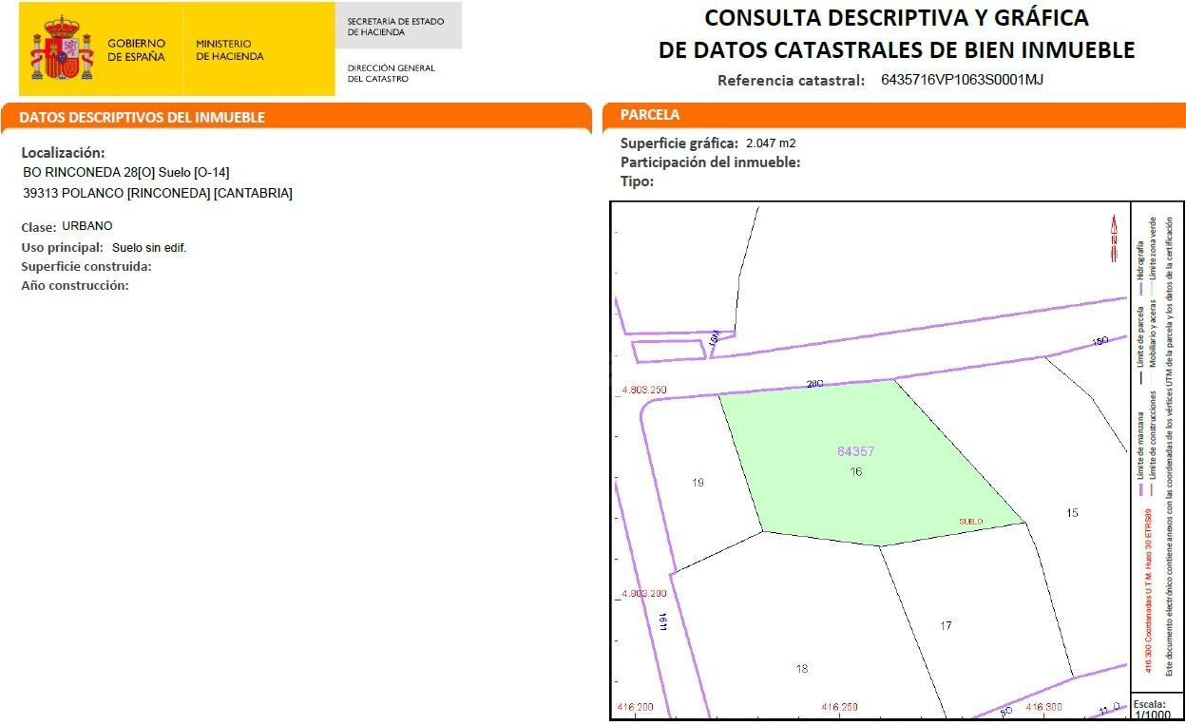Click the '2.047 m2' surface value
The image size is (1186, 725).
[x=771, y=143]
